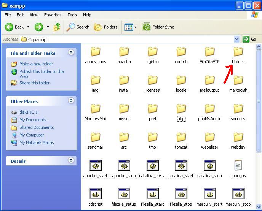Image resolution: width=262 pixels, height=211 pixels.
Task: Select the FileZillaFTP folder
Action: 209,56
